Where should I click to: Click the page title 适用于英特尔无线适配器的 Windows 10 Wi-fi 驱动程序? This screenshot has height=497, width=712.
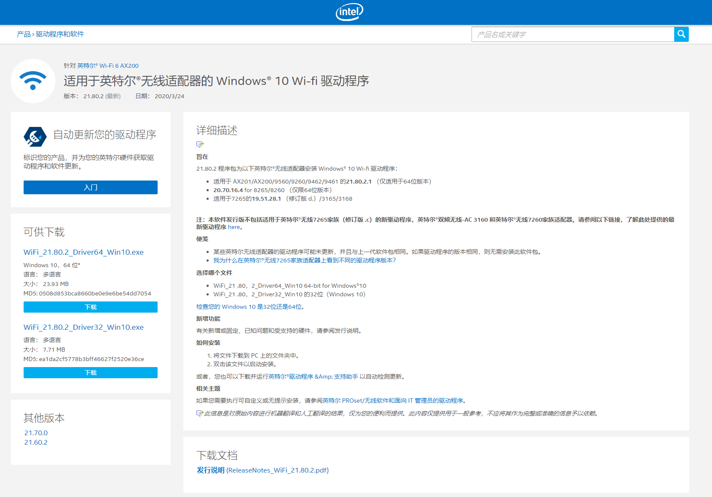coord(216,81)
